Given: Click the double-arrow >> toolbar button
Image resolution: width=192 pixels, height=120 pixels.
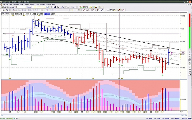Looking at the screenshot, I should tap(2, 7).
